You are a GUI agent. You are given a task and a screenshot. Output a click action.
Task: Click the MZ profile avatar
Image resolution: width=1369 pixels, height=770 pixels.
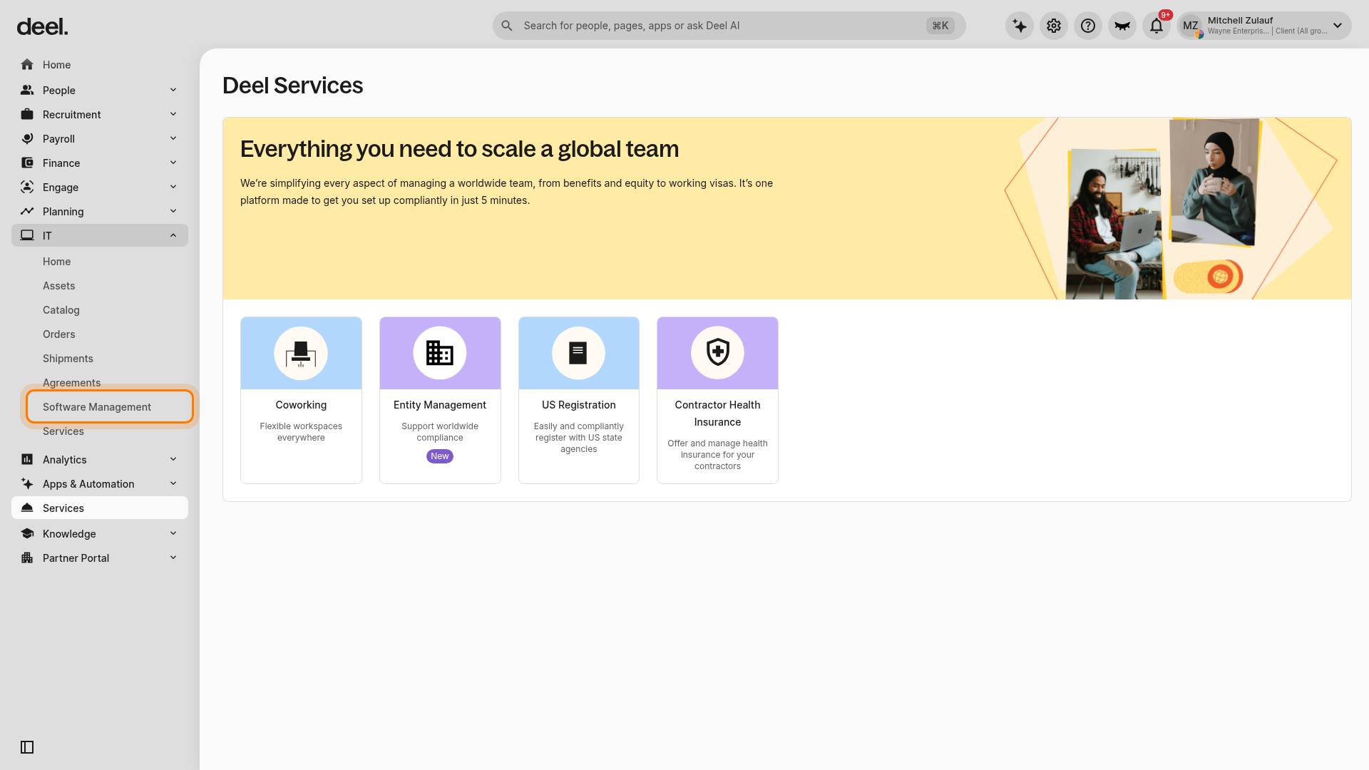[1191, 26]
